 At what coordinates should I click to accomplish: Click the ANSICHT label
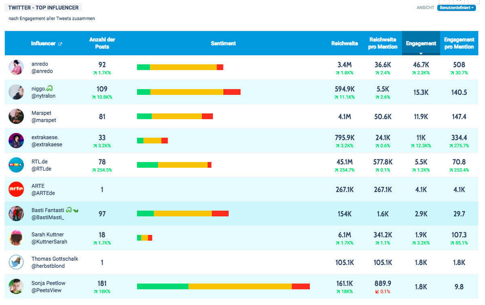[x=425, y=8]
